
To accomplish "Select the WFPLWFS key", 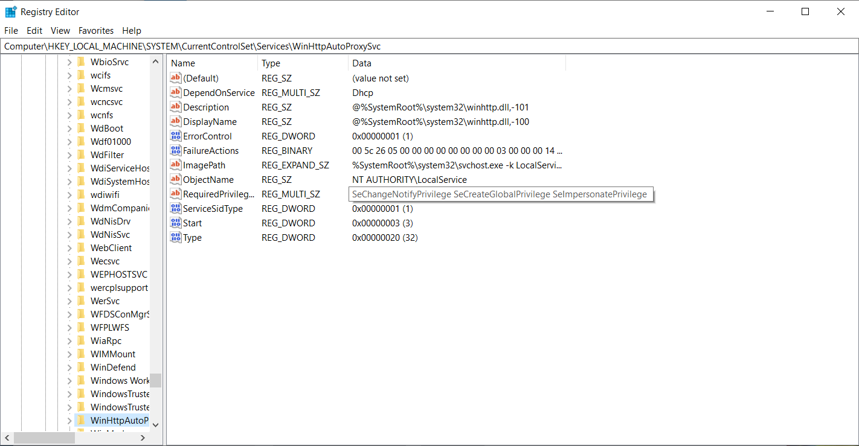I will [110, 327].
